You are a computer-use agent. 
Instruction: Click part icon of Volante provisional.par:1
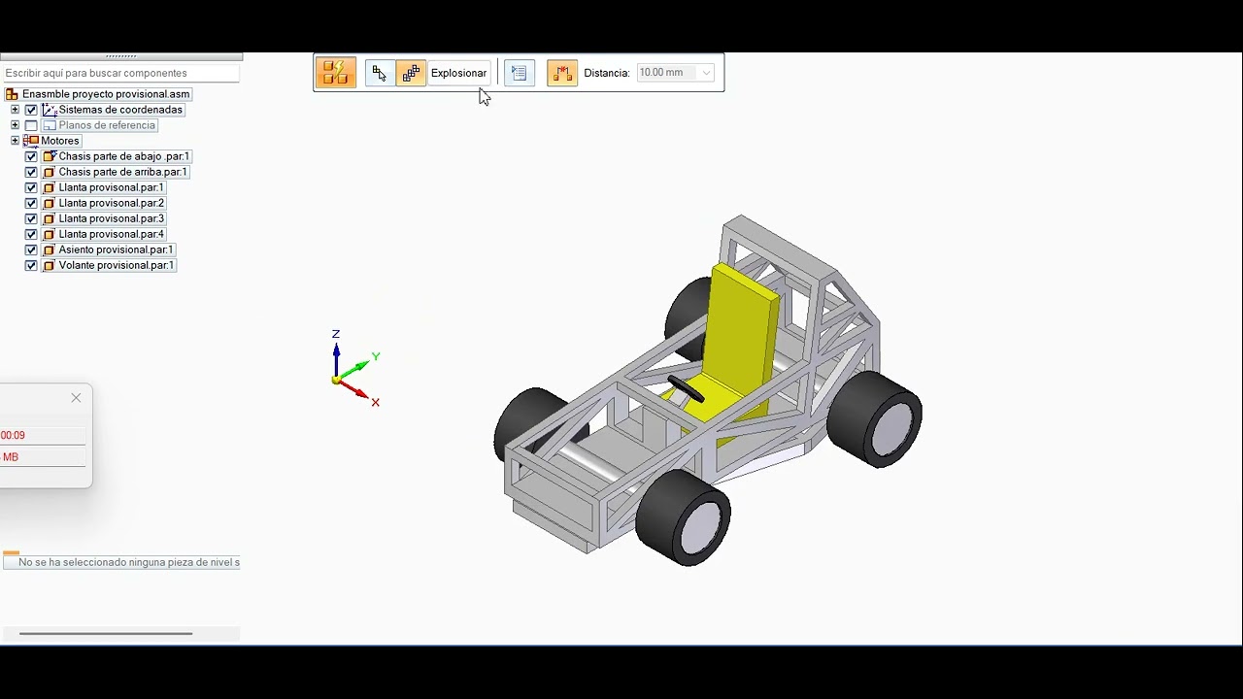50,265
